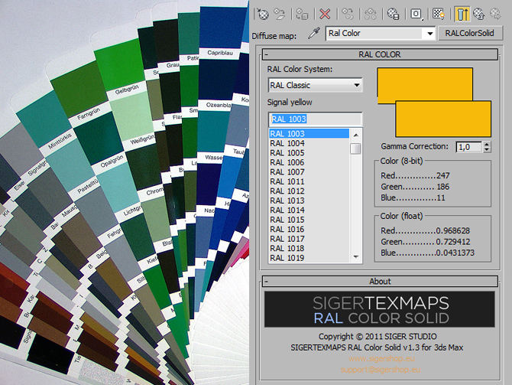Select RAL 1018 in the list
Viewport: 512px width, 385px height.
click(309, 248)
